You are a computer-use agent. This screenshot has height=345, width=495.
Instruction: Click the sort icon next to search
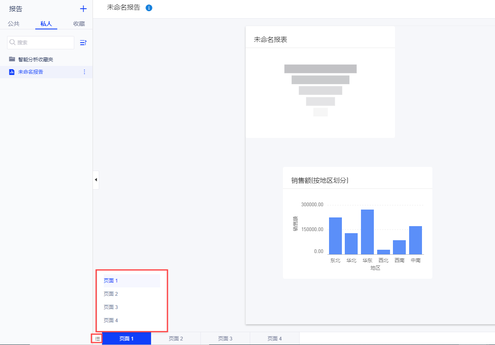[83, 43]
